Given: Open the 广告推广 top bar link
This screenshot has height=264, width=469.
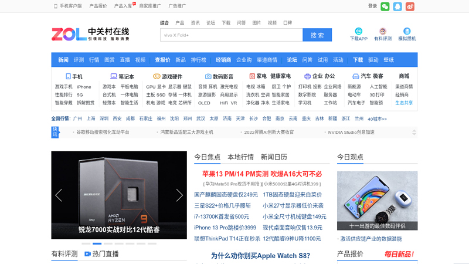Looking at the screenshot, I should [177, 6].
